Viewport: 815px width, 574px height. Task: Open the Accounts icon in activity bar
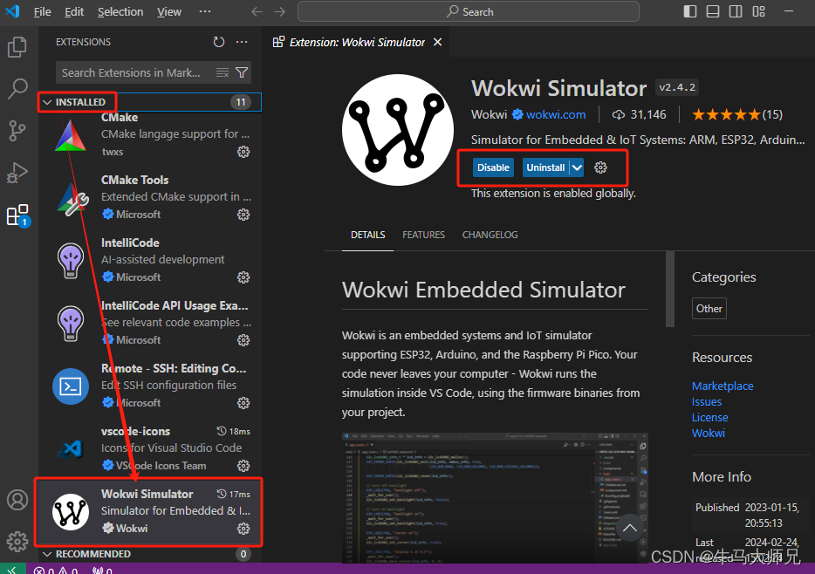pyautogui.click(x=17, y=500)
